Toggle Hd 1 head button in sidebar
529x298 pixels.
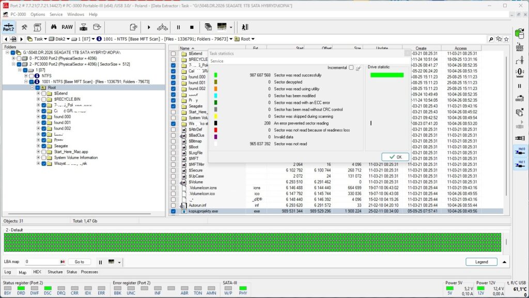[x=520, y=164]
